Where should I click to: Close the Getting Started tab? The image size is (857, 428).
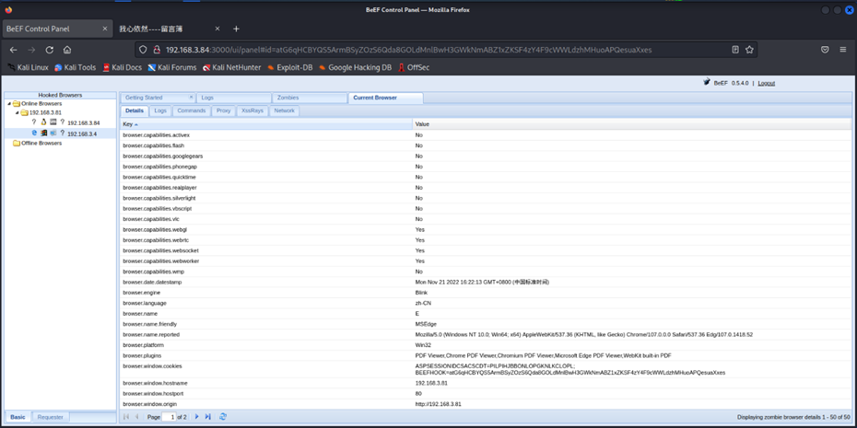[x=191, y=98]
